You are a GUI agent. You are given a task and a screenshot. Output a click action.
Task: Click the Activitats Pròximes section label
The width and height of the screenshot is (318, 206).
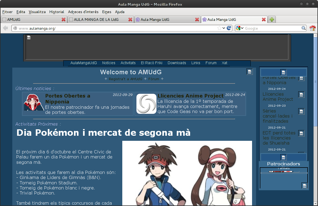pyautogui.click(x=38, y=124)
